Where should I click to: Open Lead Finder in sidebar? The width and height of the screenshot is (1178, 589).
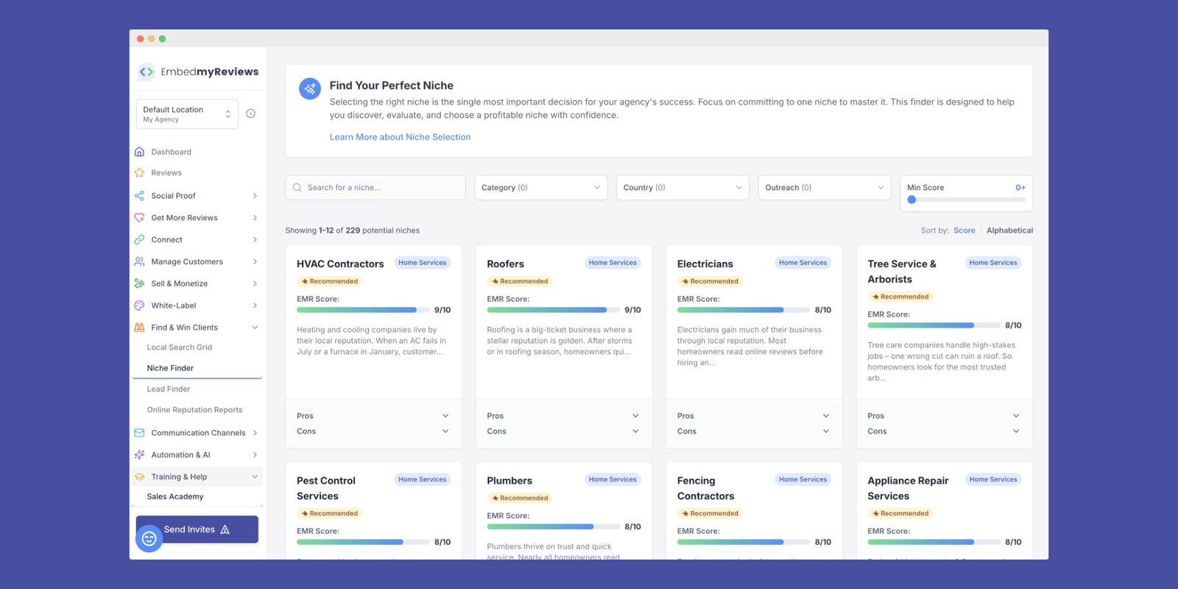click(x=169, y=389)
